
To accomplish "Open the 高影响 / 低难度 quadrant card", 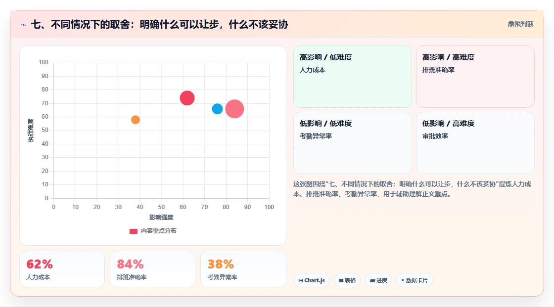I will 353,76.
